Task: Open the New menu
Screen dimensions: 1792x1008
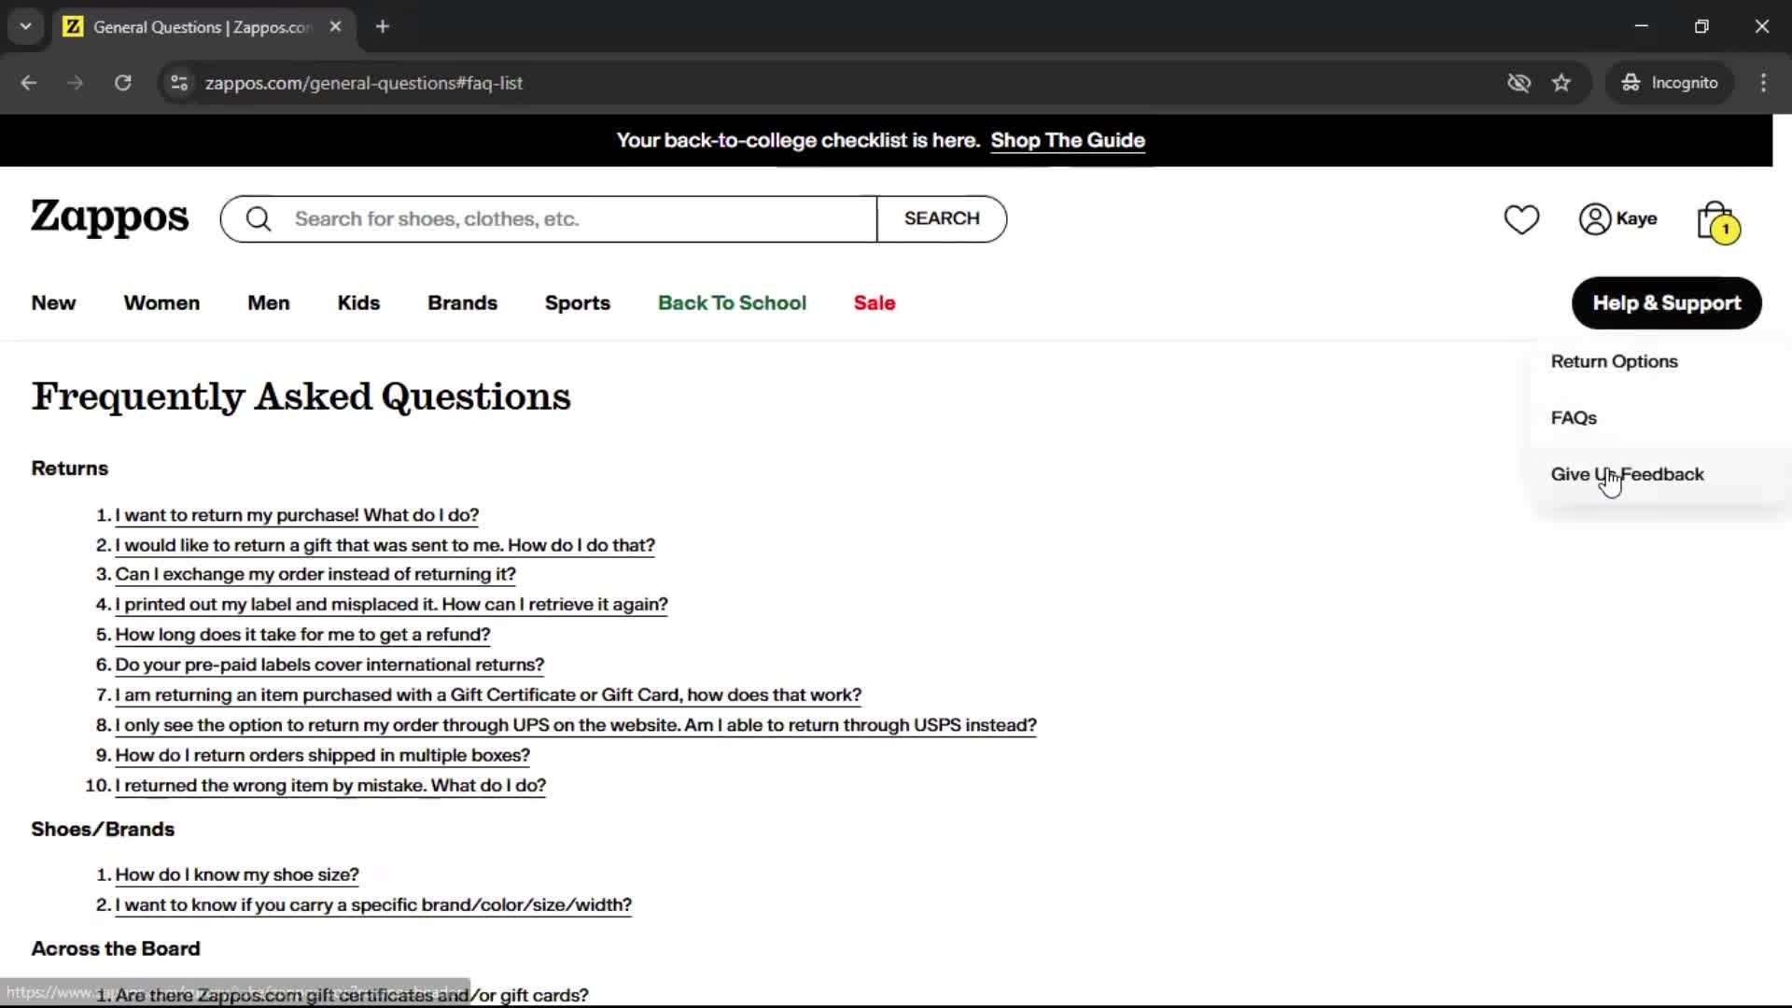Action: pyautogui.click(x=53, y=303)
